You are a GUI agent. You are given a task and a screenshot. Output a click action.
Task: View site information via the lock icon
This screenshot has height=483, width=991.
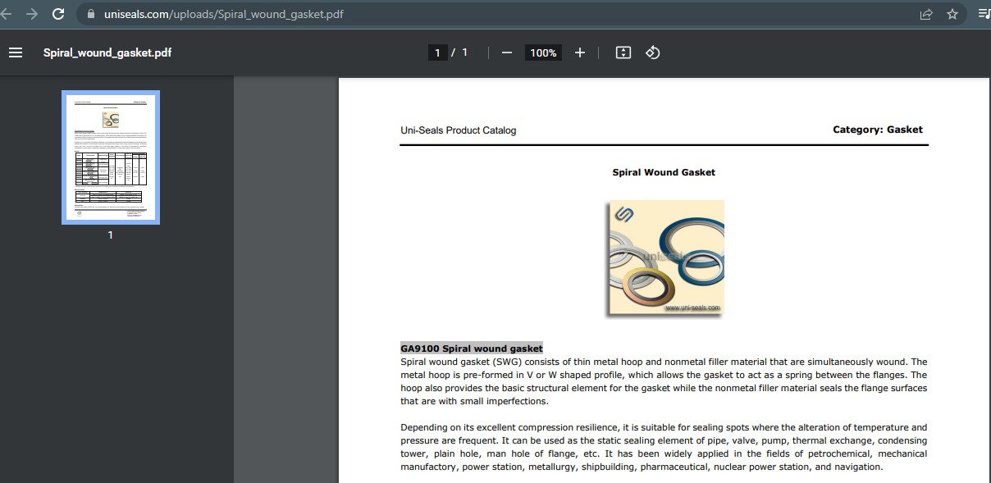tap(90, 14)
